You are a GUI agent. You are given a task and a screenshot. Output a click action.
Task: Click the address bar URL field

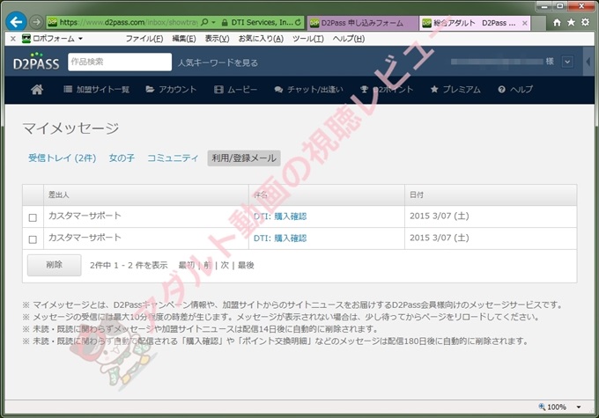(x=128, y=23)
